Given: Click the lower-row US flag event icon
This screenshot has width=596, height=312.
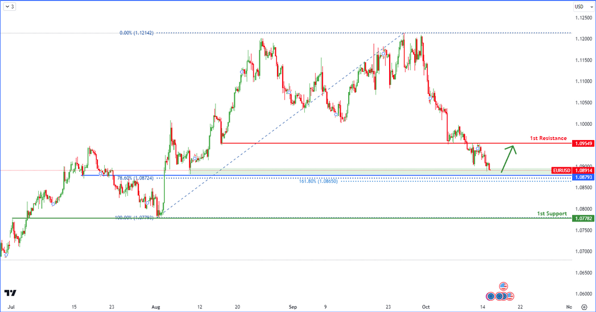Looking at the screenshot, I should click(x=510, y=296).
